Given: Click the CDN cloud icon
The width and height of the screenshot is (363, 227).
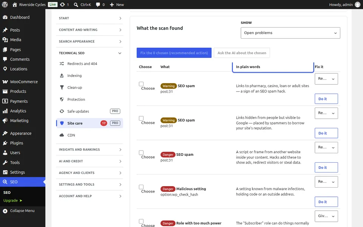Looking at the screenshot, I should pos(62,135).
